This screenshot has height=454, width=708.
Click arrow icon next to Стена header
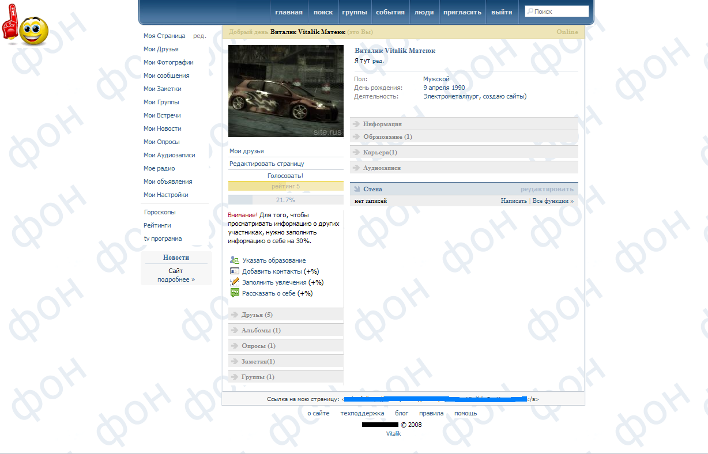pyautogui.click(x=357, y=189)
